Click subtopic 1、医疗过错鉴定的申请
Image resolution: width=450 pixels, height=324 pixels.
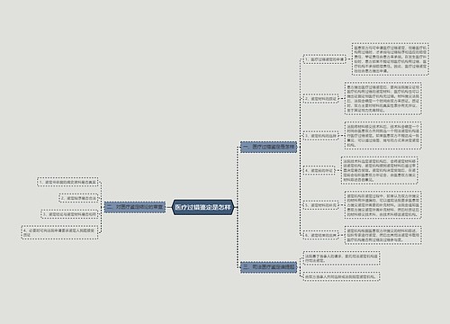325,59
